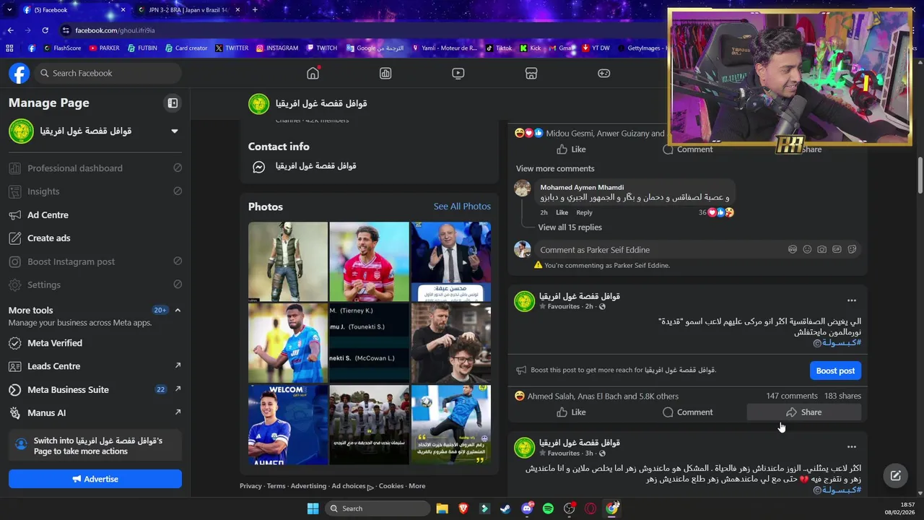This screenshot has height=520, width=924.
Task: Open the Privacy footer link
Action: point(250,486)
